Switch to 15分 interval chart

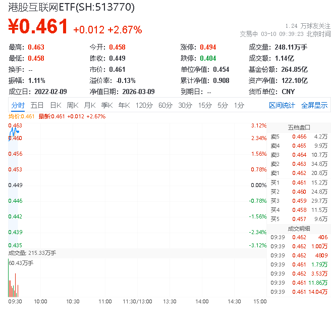coord(204,105)
